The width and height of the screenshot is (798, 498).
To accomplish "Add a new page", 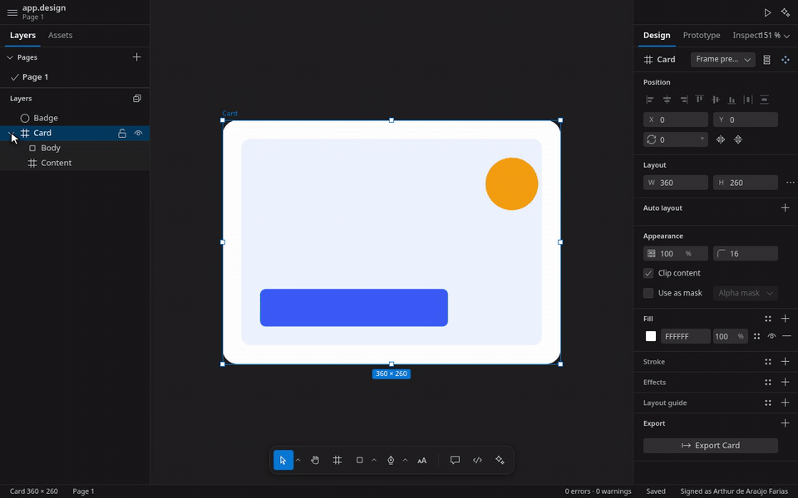I will pos(136,57).
